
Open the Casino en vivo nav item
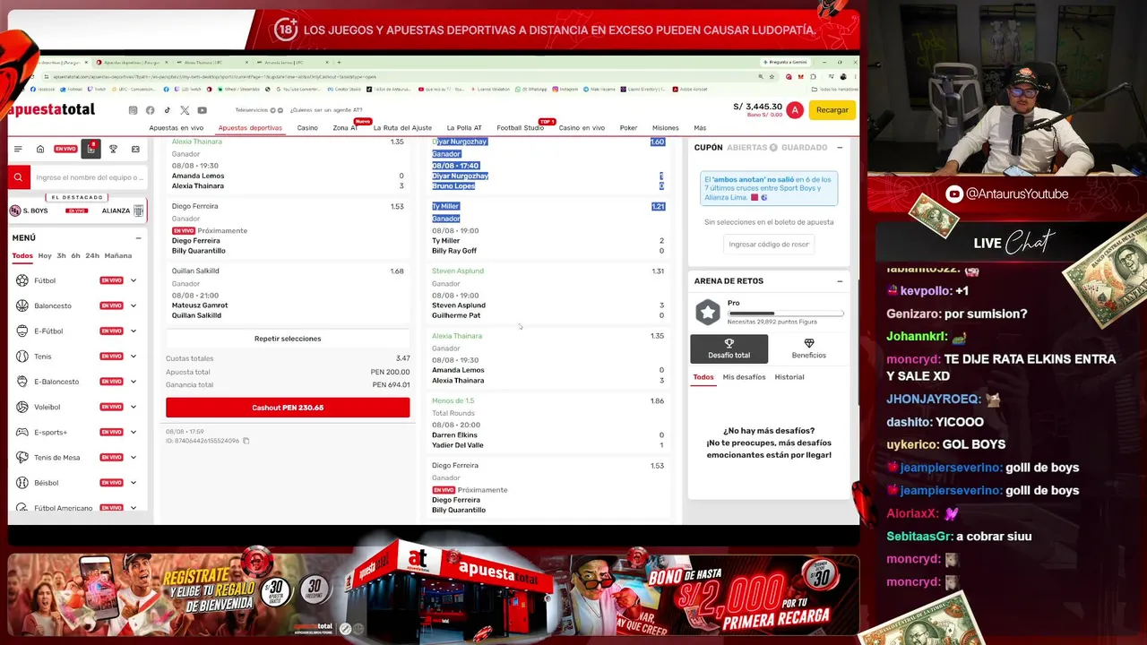[582, 128]
